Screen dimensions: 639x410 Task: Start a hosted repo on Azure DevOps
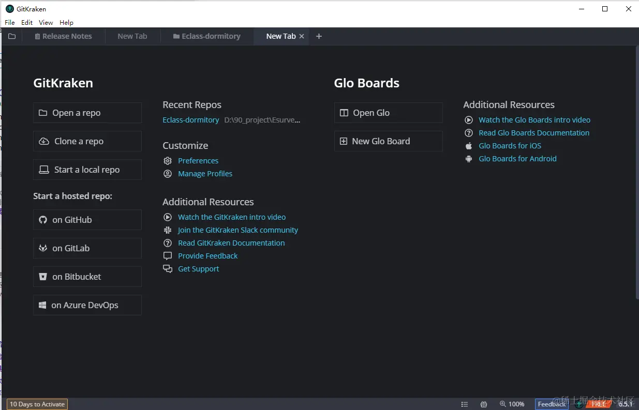coord(87,305)
